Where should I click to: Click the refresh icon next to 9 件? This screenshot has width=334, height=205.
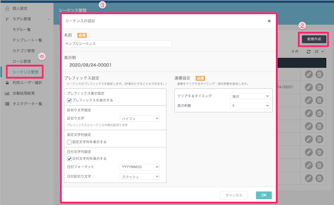pyautogui.click(x=308, y=52)
